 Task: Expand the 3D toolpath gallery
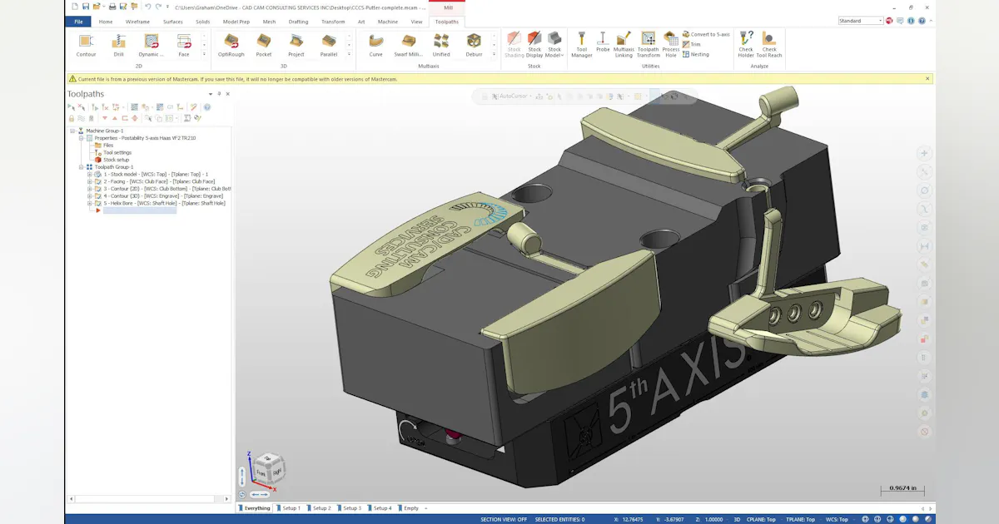click(349, 55)
